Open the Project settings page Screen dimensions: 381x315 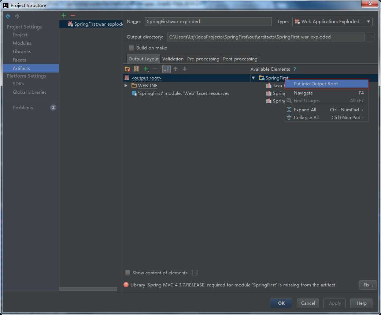20,35
